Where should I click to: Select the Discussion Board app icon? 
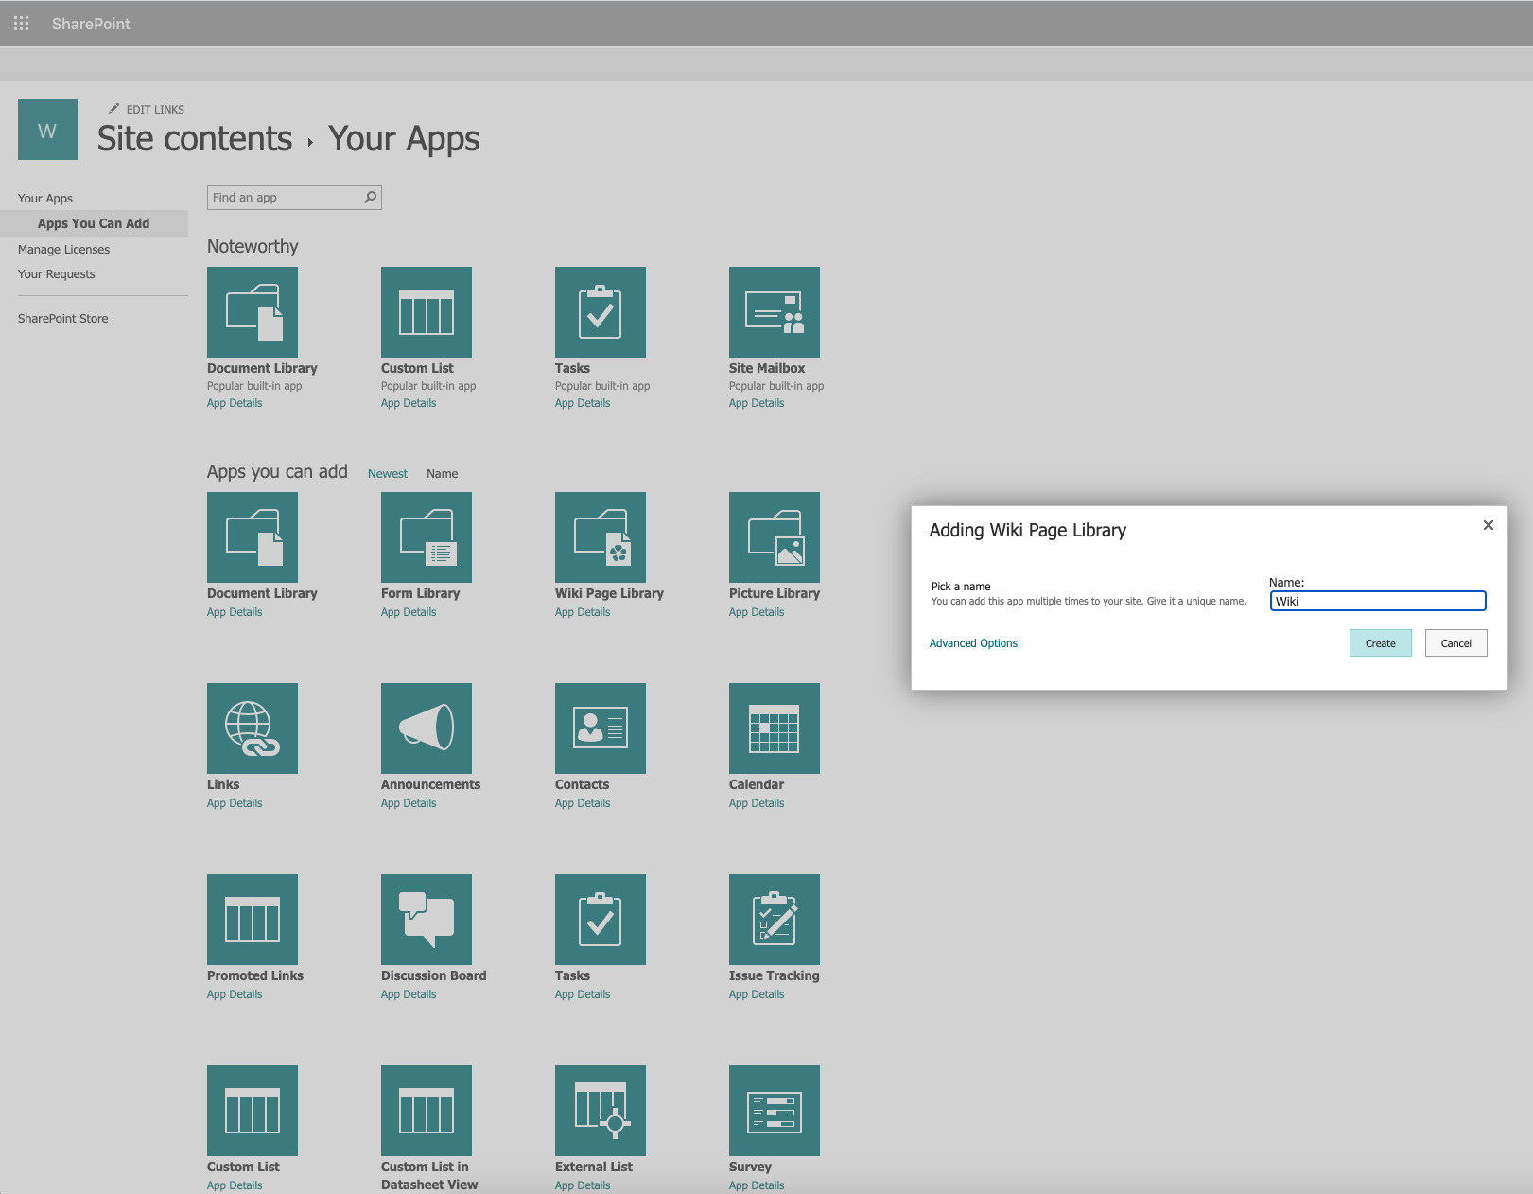click(x=426, y=920)
